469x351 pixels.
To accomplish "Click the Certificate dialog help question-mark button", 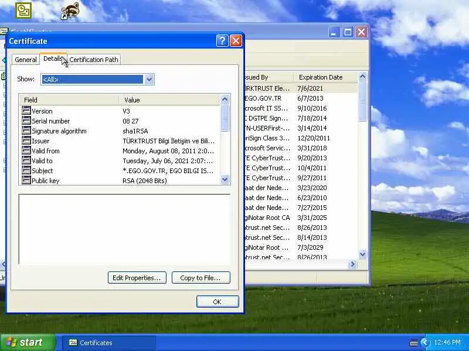I will (222, 40).
